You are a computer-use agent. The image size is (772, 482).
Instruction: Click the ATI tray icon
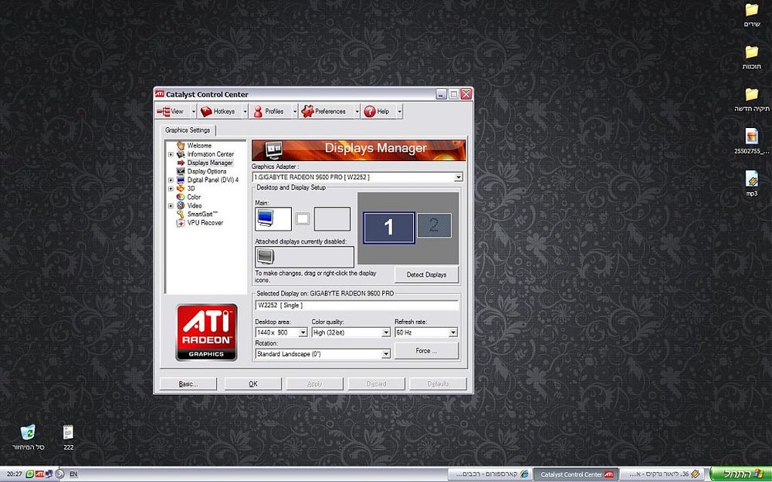click(39, 474)
